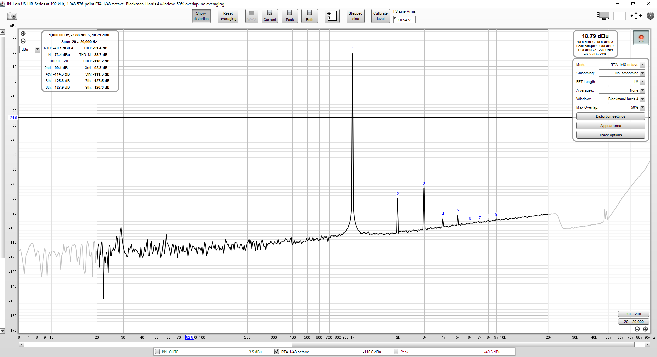Screen dimensions: 657x357
Task: Click the IN1_OUT6 3.5 dBu value
Action: [255, 352]
